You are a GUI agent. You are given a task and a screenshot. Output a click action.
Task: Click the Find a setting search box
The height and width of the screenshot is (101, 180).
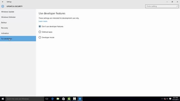162,6
